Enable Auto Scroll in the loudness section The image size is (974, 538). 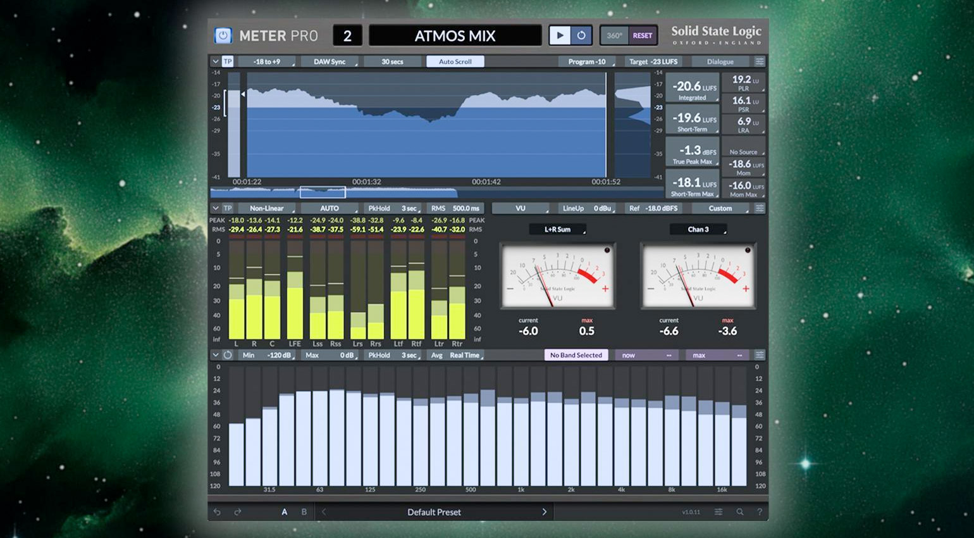click(455, 61)
